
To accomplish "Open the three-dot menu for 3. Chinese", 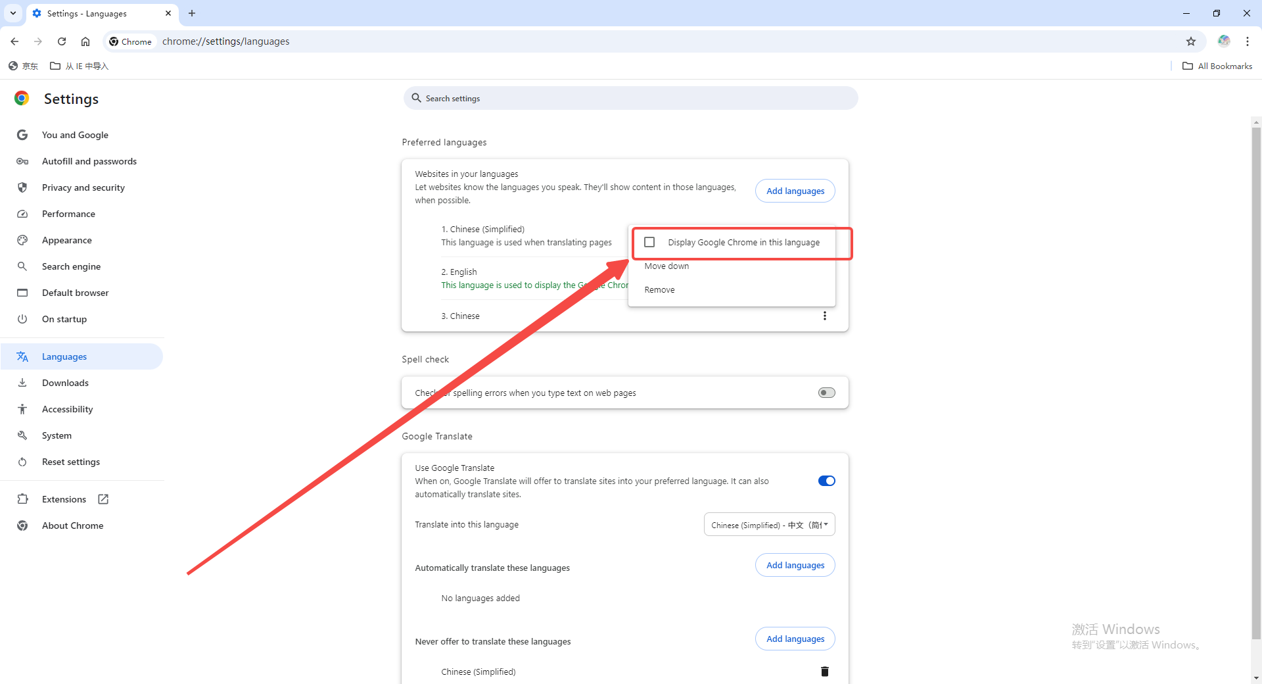I will (825, 316).
